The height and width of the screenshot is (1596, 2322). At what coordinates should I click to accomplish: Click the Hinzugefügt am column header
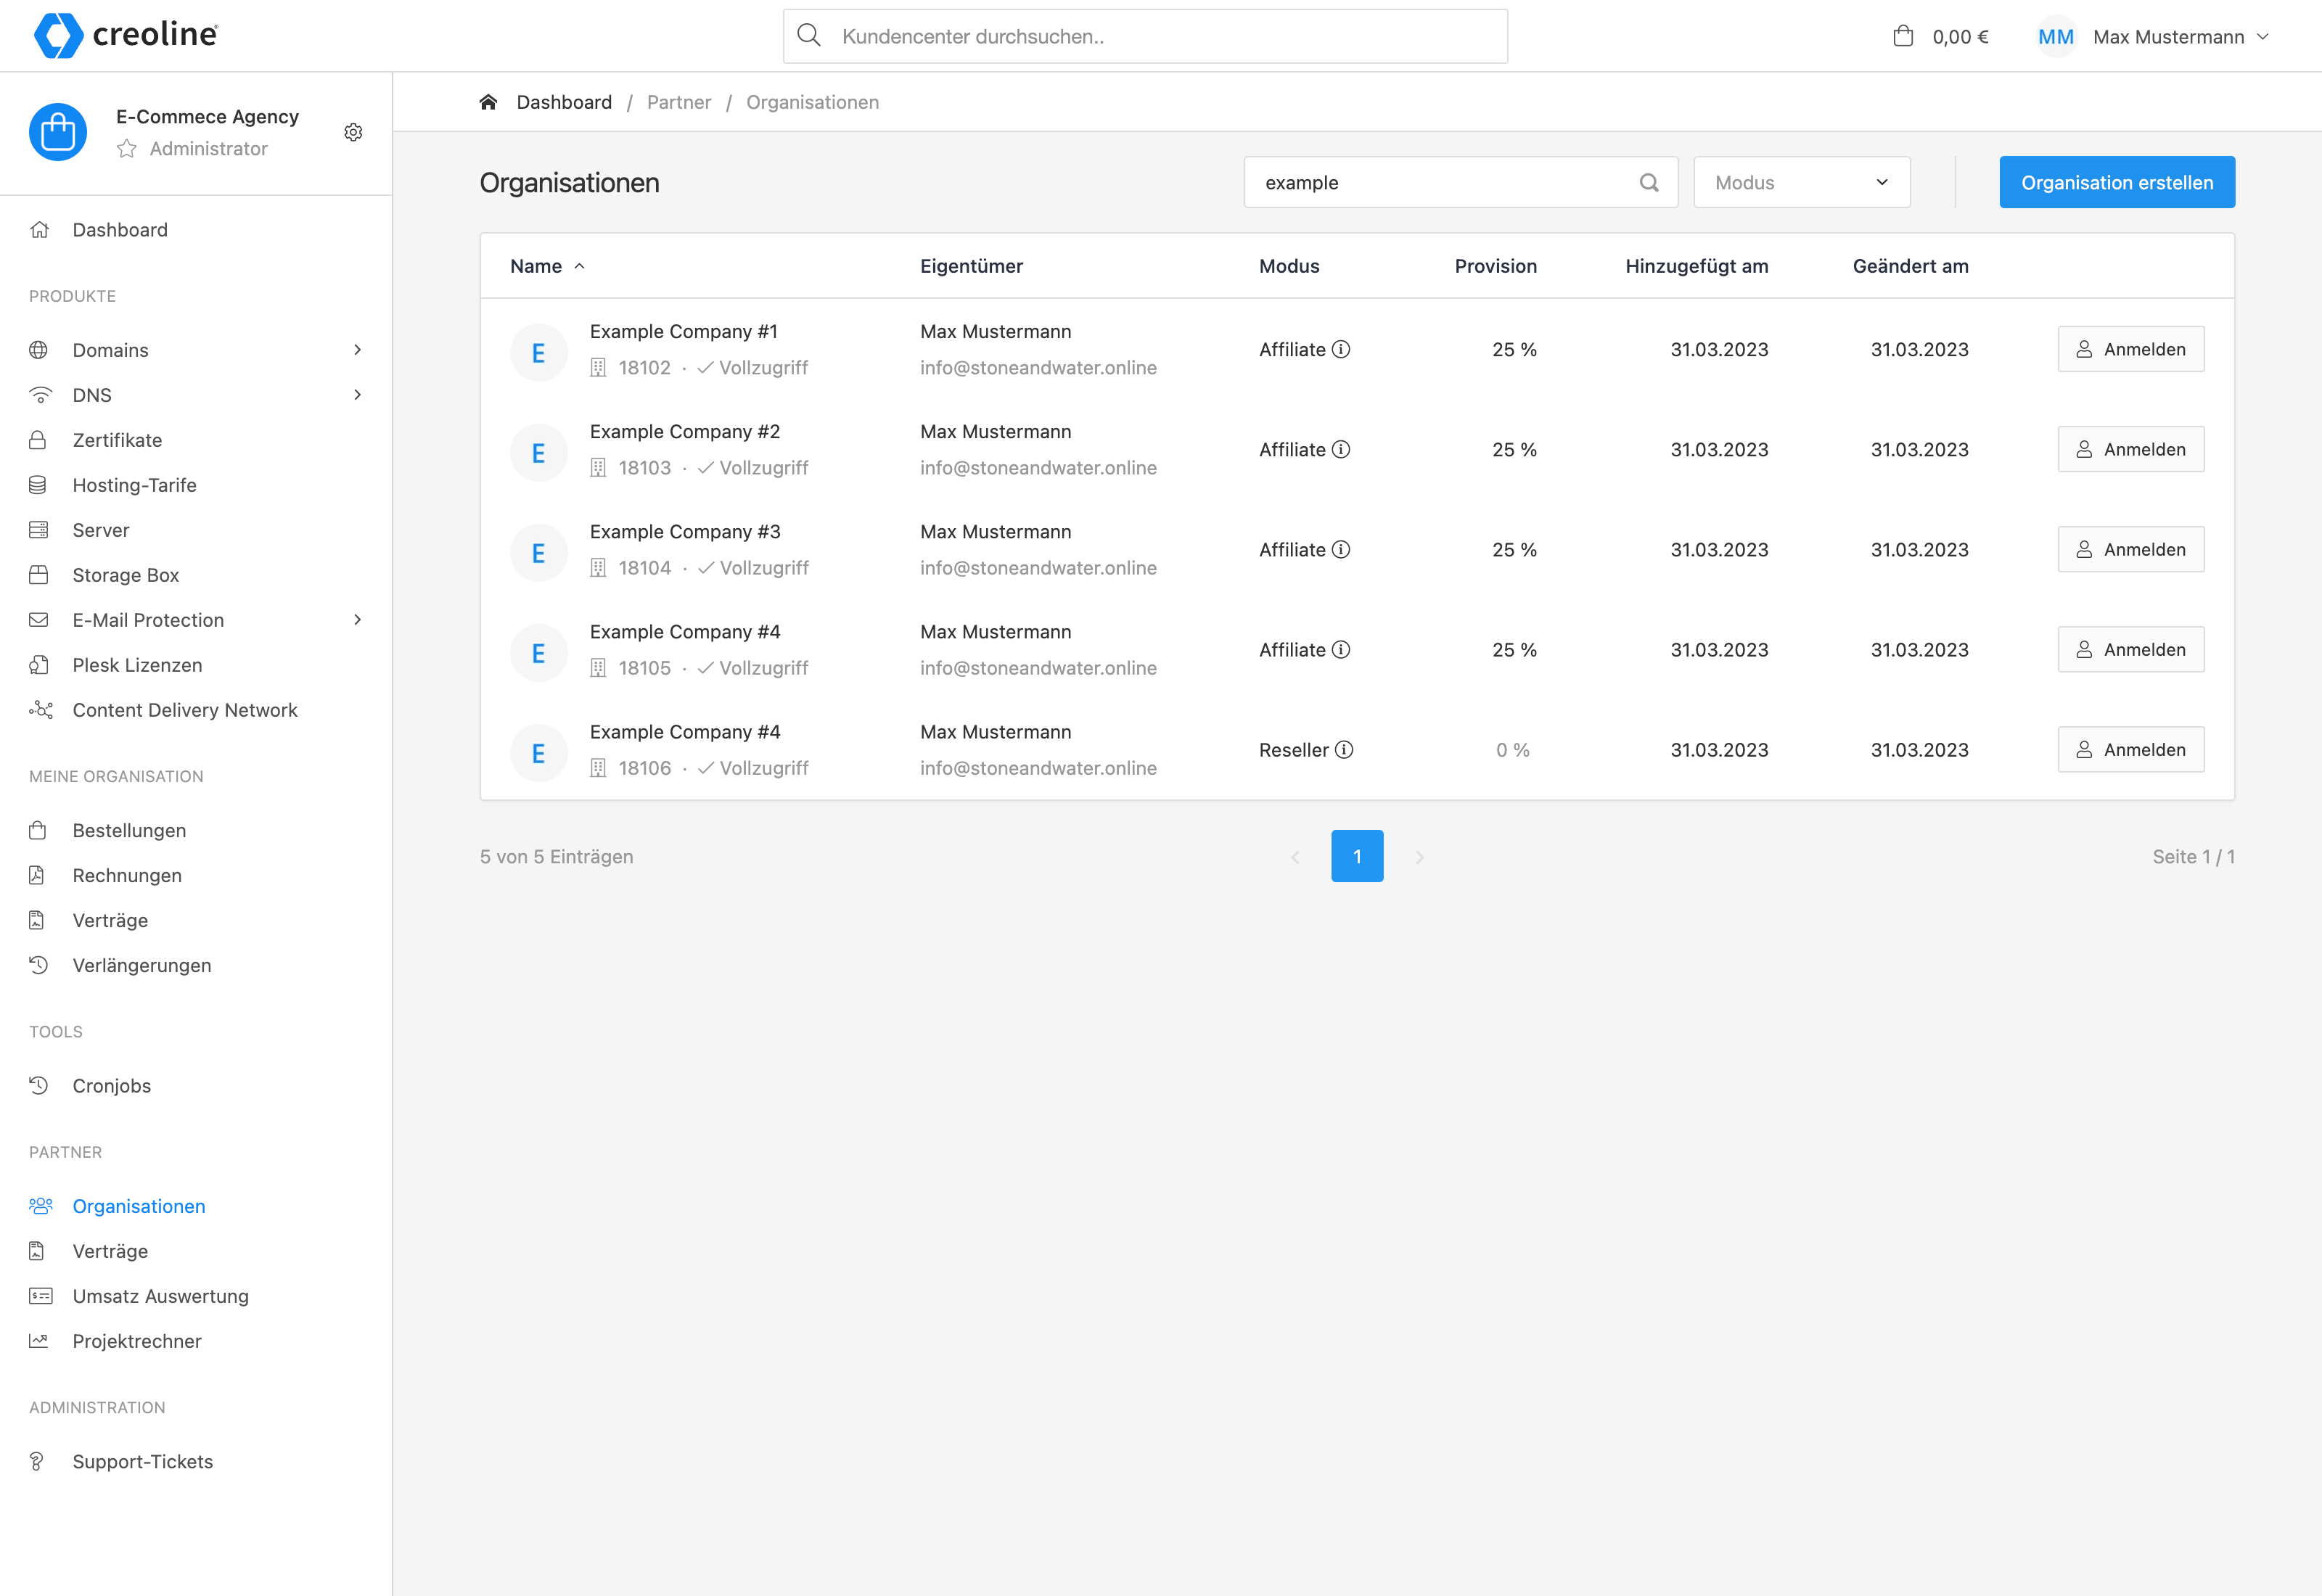coord(1696,266)
